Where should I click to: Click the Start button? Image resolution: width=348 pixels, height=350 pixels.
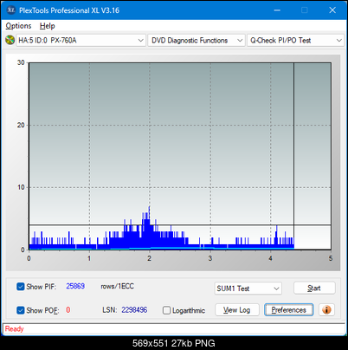click(x=314, y=288)
